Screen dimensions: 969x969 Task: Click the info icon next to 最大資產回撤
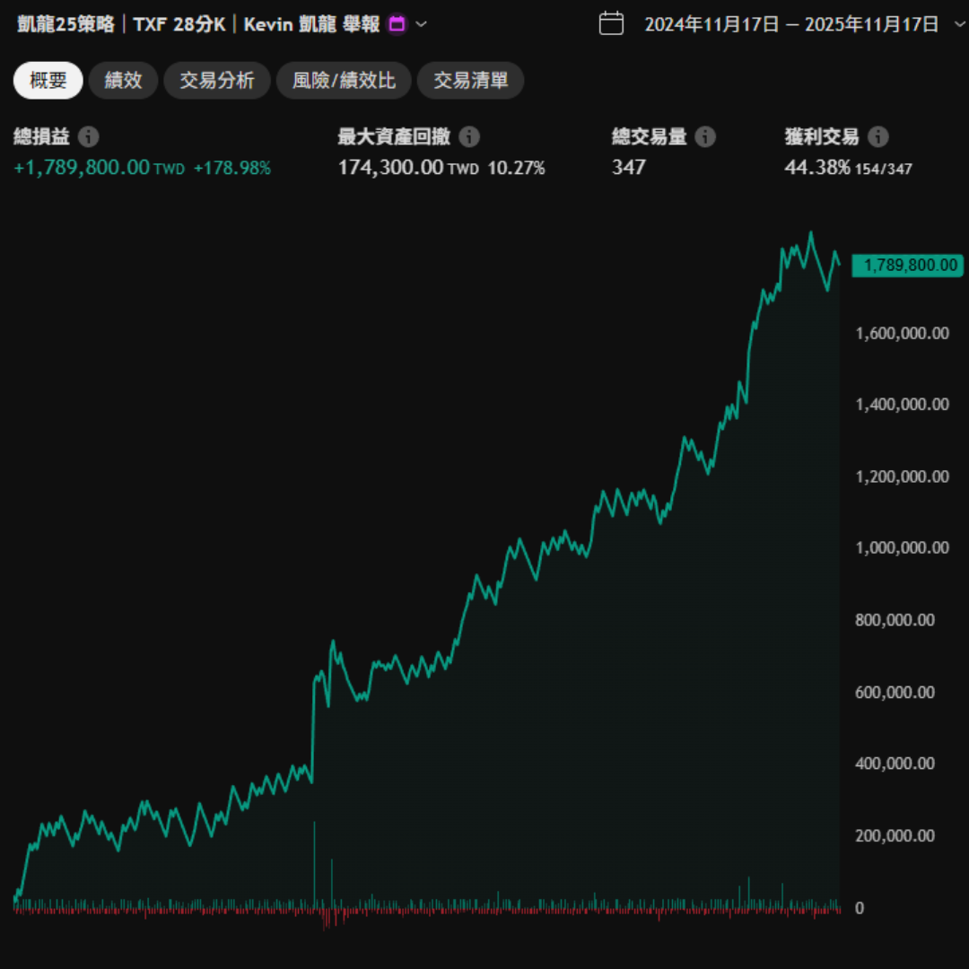469,137
